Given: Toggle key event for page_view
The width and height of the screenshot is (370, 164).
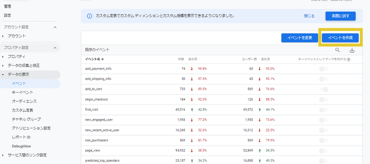Looking at the screenshot, I should coord(323,151).
